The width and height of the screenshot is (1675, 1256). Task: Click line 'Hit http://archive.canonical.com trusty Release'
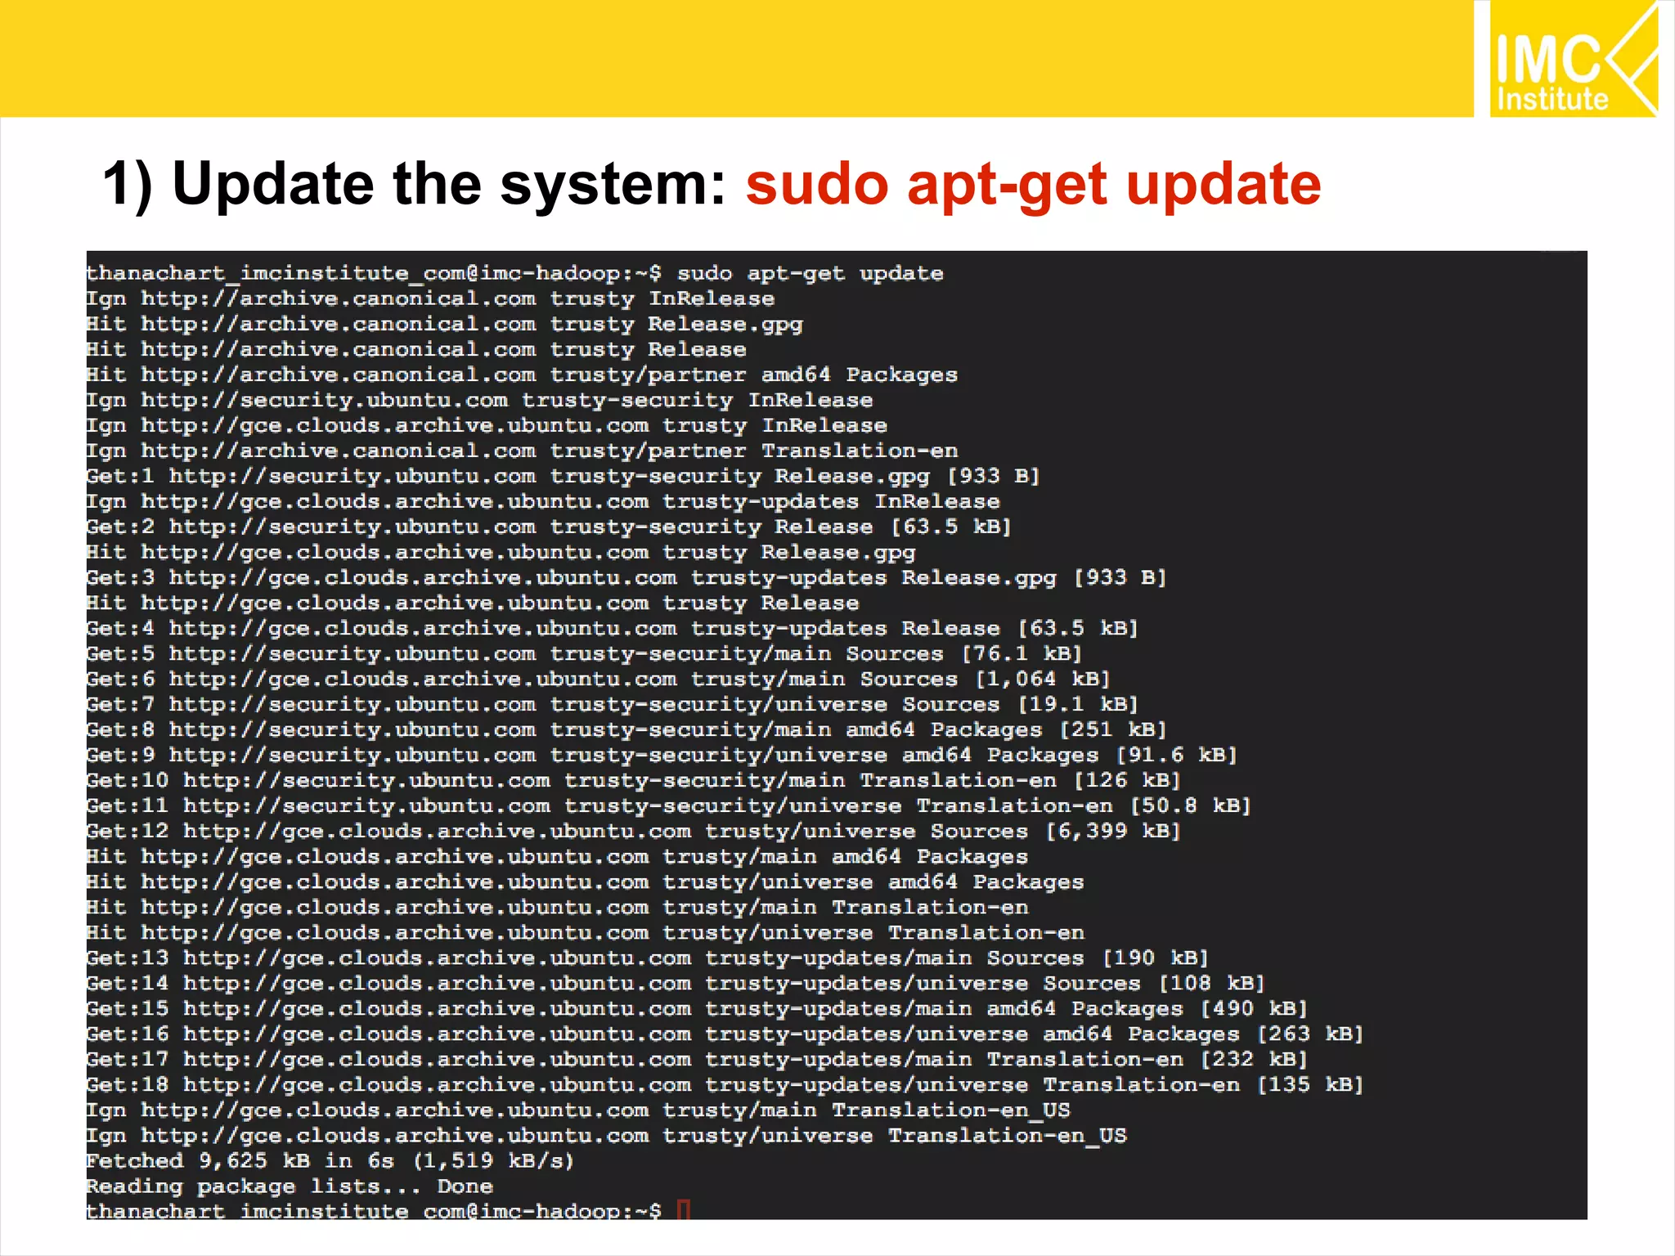click(416, 349)
